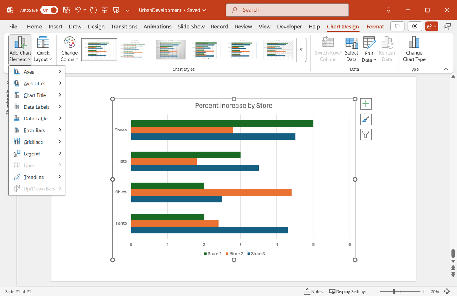
Task: Start slideshow from beginning icon
Action: (x=105, y=10)
